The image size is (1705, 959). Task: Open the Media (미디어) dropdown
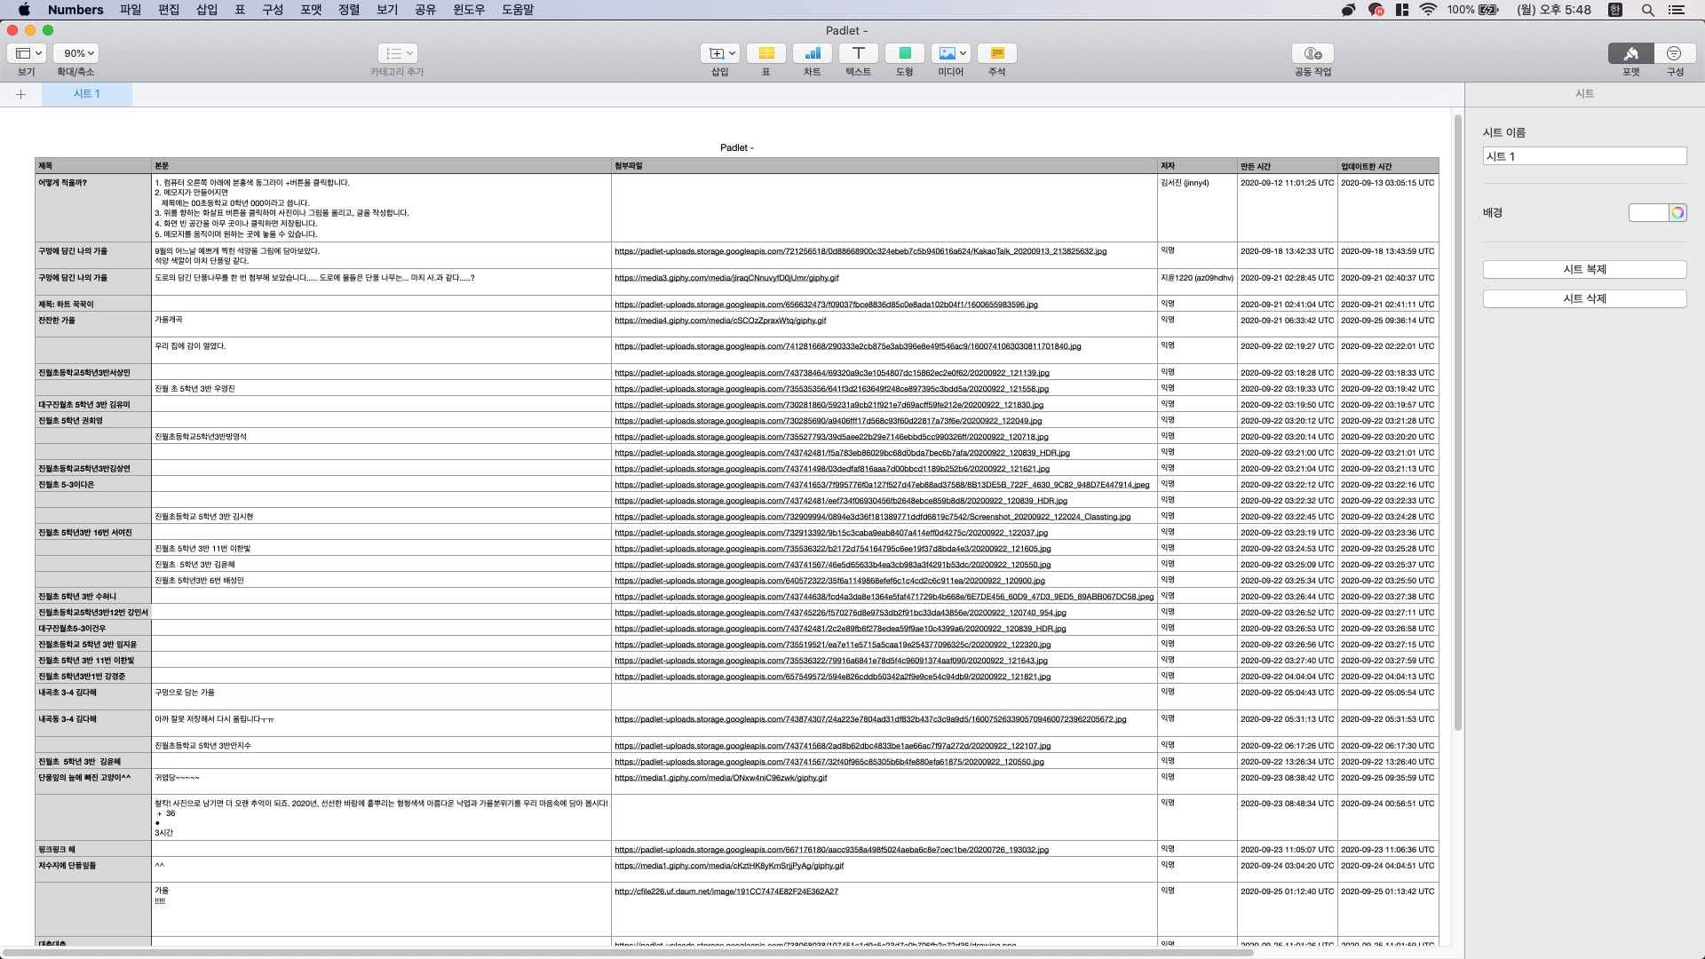point(950,54)
